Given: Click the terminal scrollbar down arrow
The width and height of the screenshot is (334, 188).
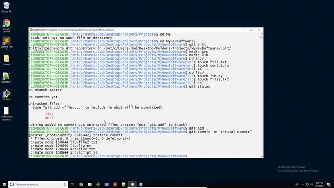Looking at the screenshot, I should click(261, 156).
